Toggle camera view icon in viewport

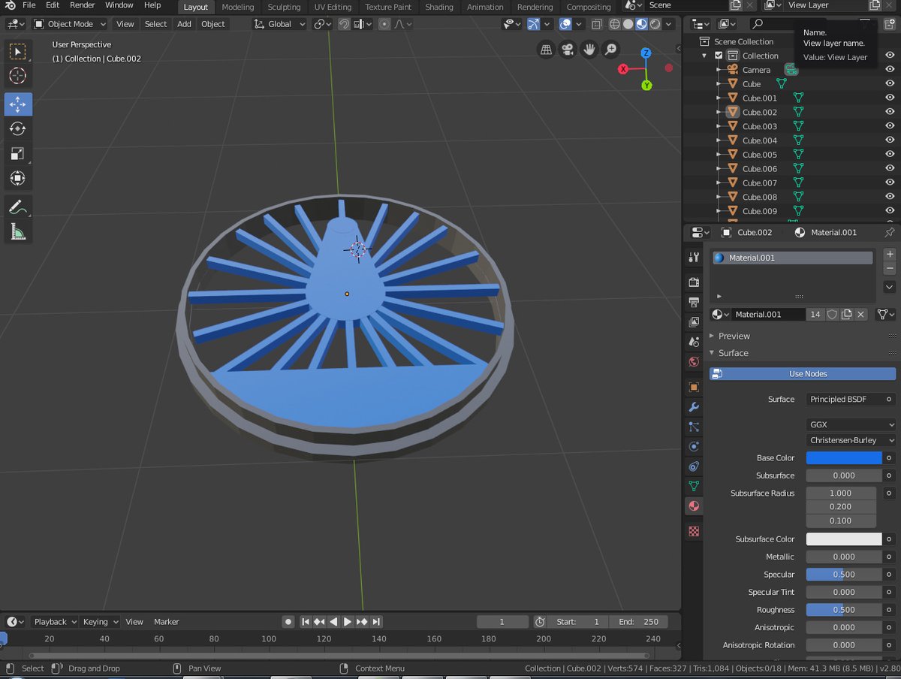click(568, 50)
